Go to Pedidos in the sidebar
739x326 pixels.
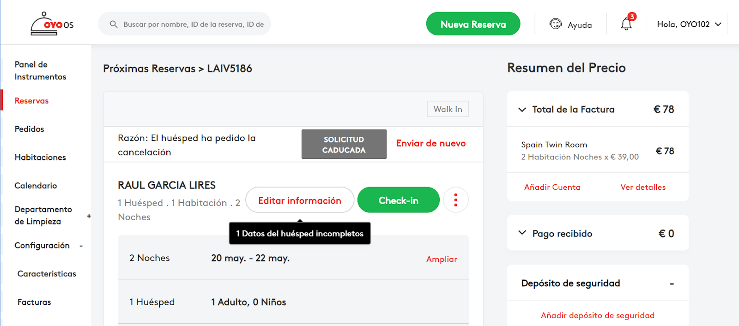point(29,129)
